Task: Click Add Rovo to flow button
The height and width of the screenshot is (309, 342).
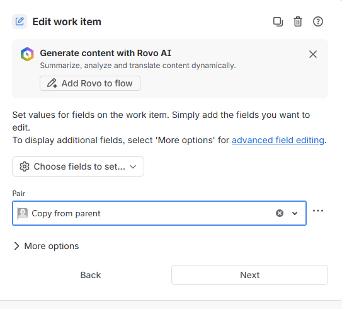Action: pos(90,83)
